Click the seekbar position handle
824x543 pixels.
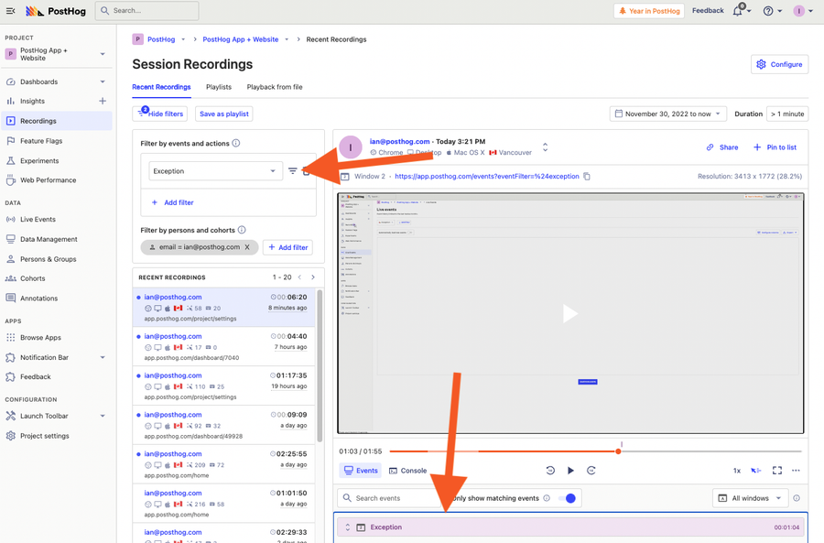coord(619,451)
